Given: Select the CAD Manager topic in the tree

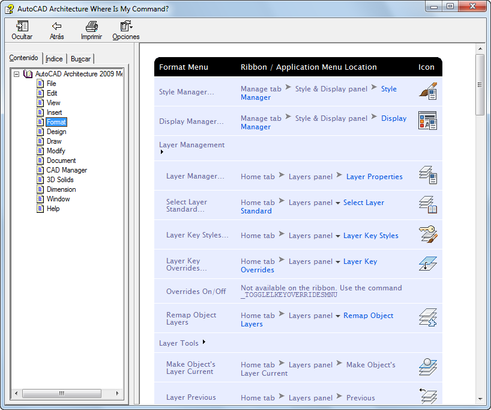Looking at the screenshot, I should (x=67, y=170).
